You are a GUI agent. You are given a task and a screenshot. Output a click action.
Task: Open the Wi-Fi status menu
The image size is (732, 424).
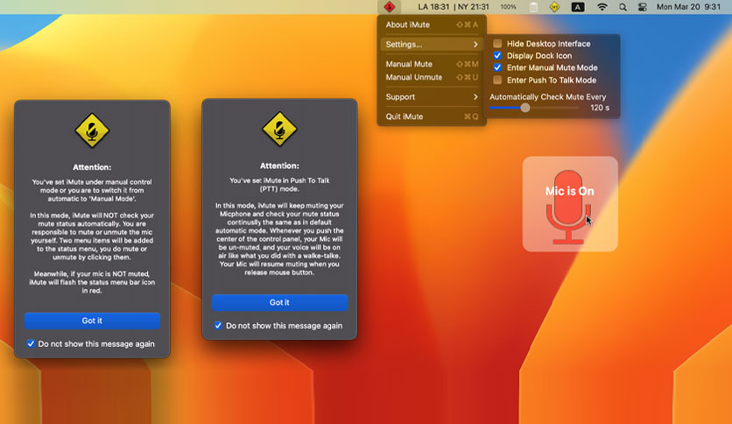(x=602, y=7)
